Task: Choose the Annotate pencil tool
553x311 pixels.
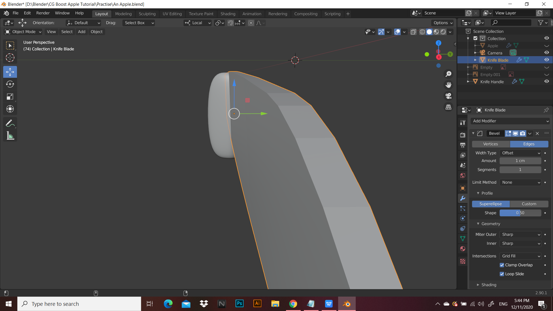Action: 10,123
